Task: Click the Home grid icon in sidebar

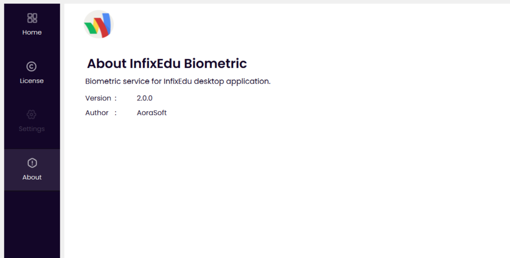Action: point(32,18)
